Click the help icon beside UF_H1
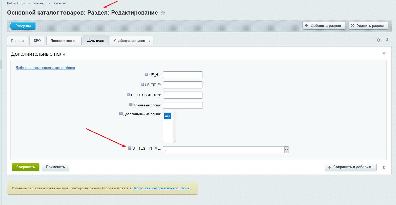Viewport: 396px width, 205px height. click(x=147, y=75)
